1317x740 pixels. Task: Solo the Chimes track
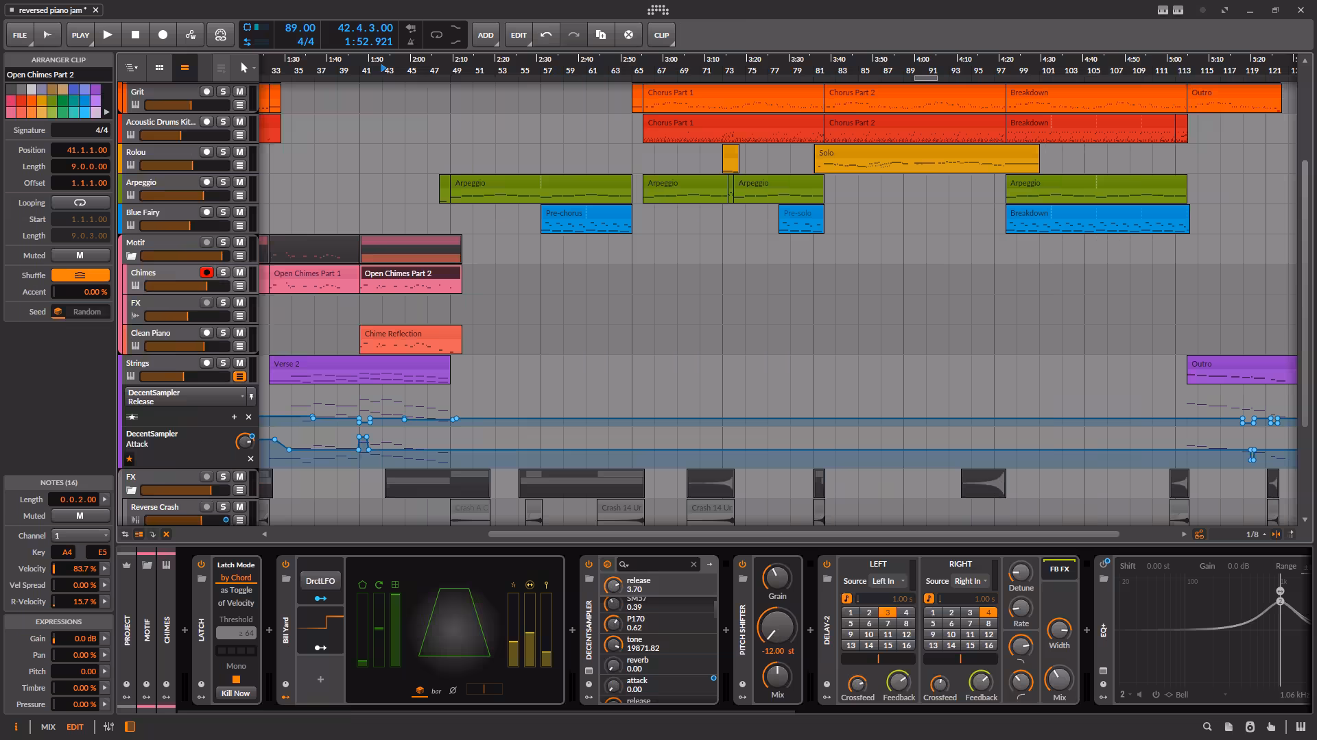point(222,272)
